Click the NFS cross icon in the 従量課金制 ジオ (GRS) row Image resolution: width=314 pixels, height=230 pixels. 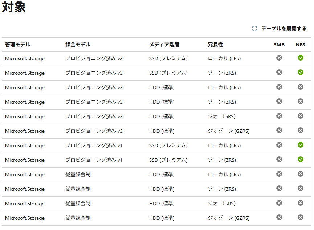pyautogui.click(x=300, y=203)
